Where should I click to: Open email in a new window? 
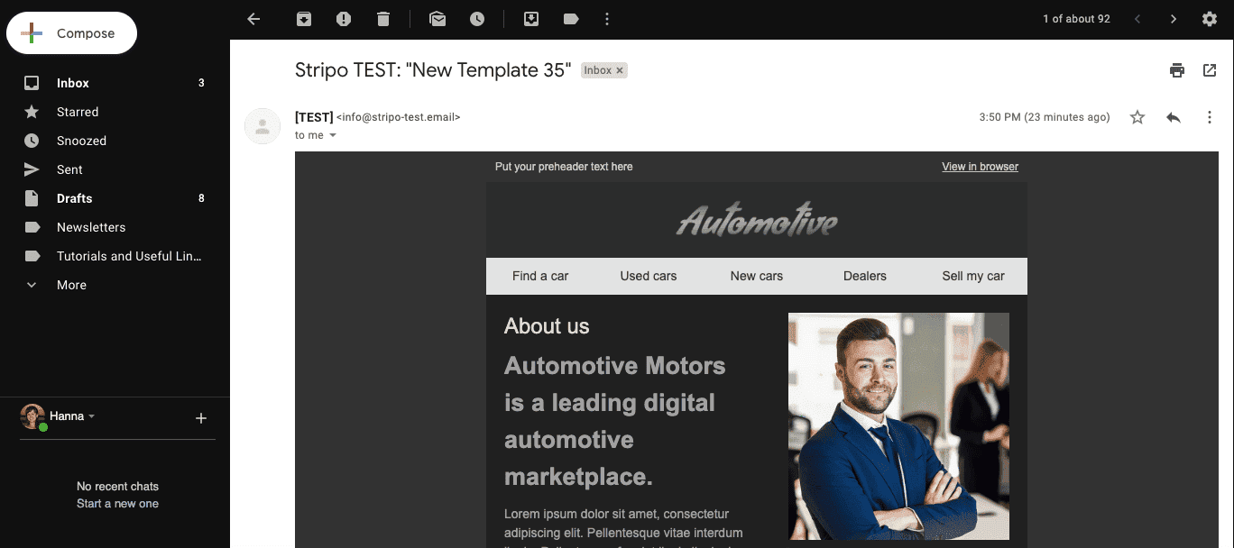1210,70
